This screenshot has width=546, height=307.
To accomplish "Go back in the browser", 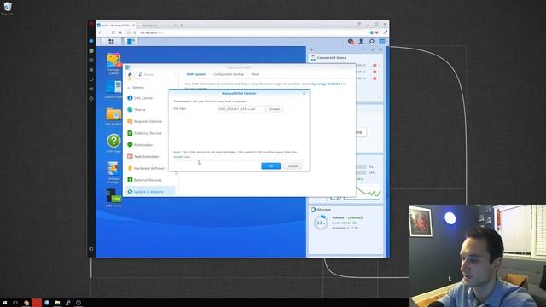I will click(100, 32).
